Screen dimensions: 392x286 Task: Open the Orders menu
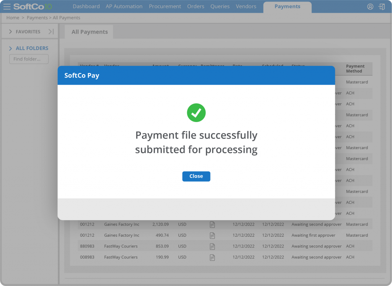pyautogui.click(x=196, y=6)
